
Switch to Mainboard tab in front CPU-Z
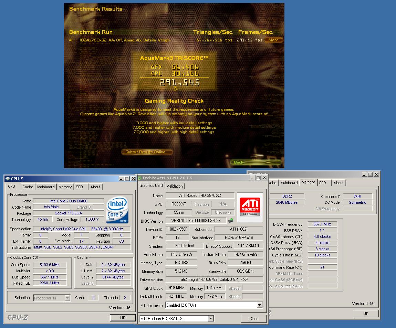click(46, 187)
